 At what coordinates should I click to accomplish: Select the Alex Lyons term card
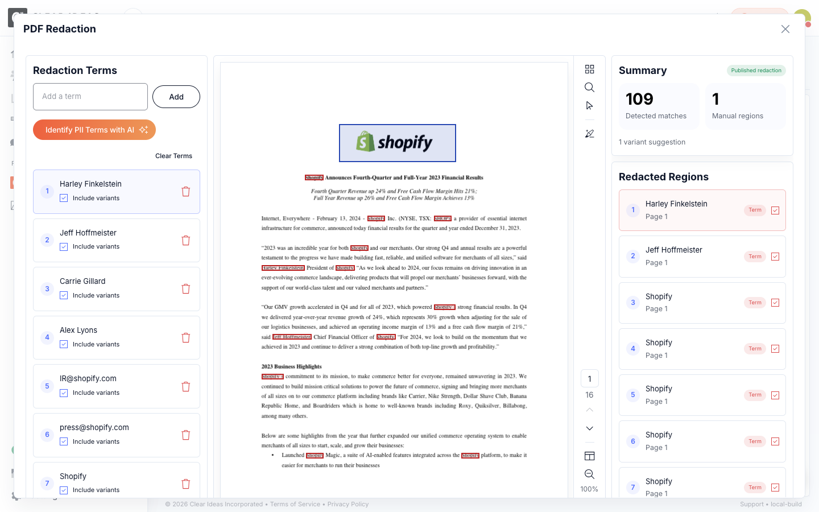(x=117, y=338)
